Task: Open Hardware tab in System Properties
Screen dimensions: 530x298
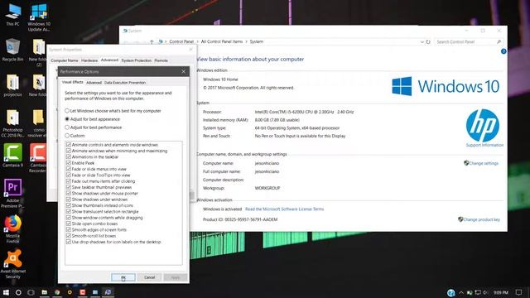Action: tap(89, 60)
